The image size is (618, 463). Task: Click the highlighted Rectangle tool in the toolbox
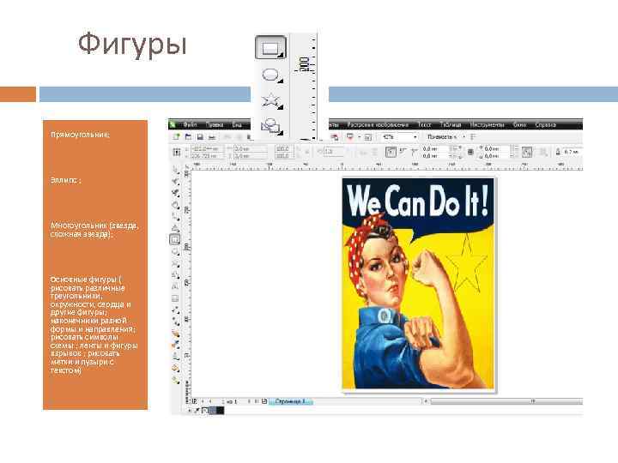click(175, 239)
